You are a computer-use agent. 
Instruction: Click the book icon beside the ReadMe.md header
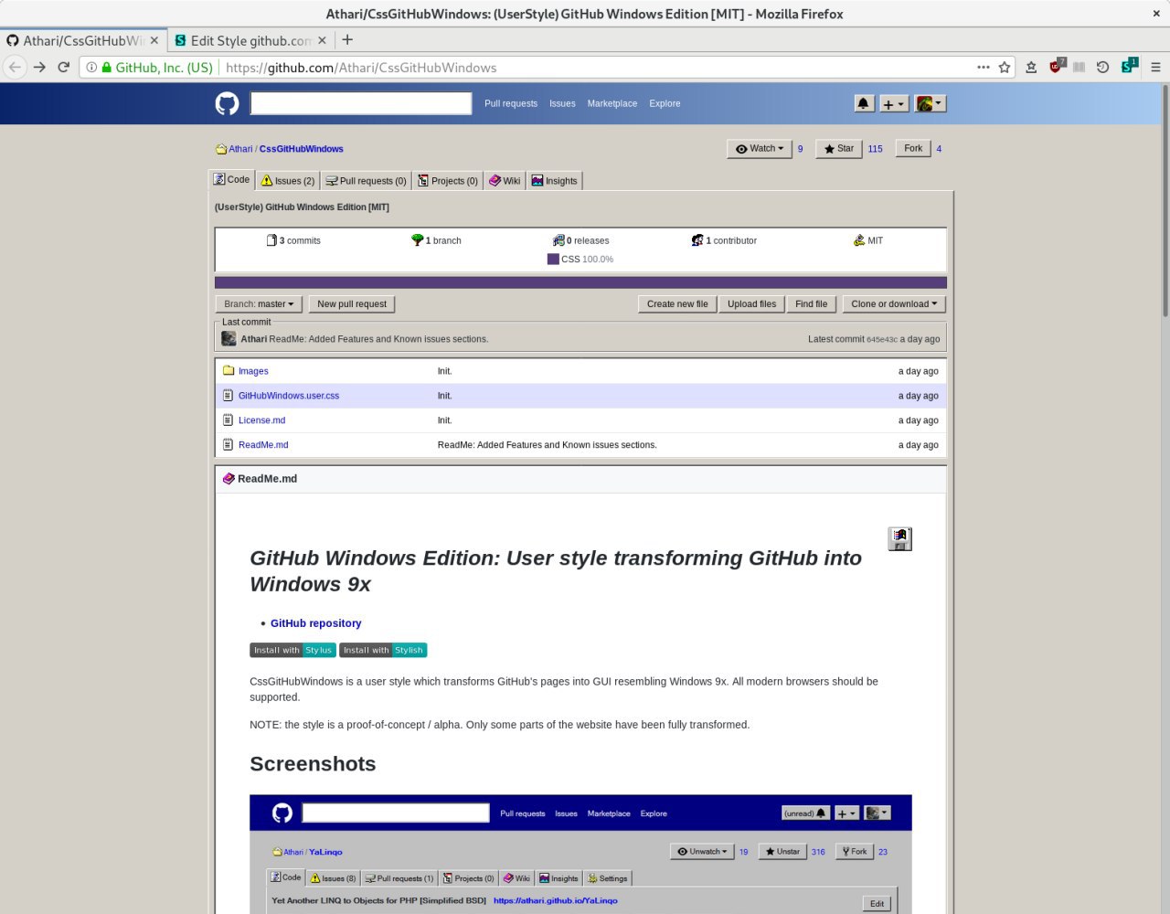click(229, 478)
